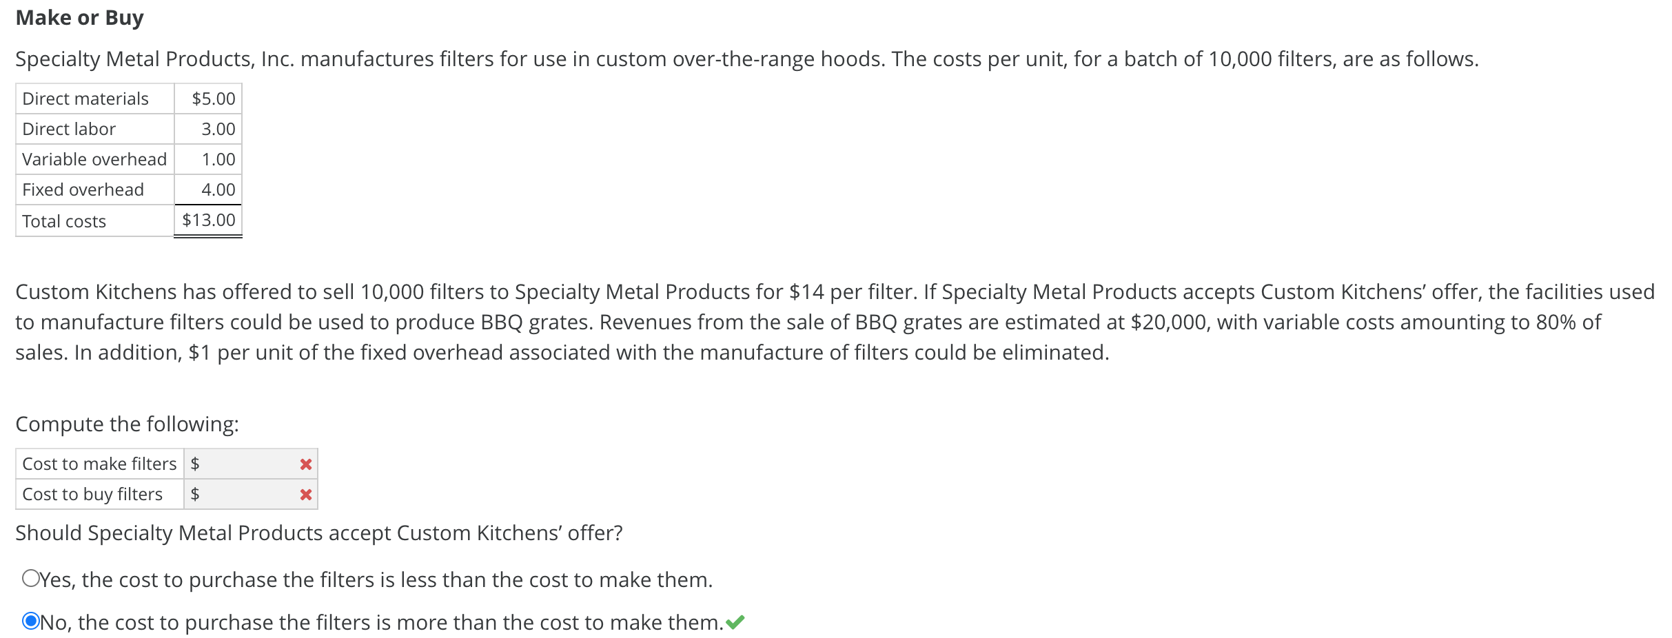Click the $13.00 total value
Screen dimensions: 1672x638
[209, 220]
